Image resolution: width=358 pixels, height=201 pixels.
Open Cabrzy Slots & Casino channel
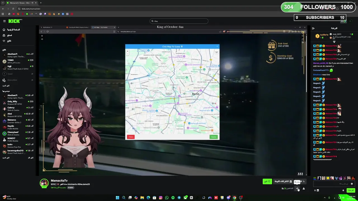point(18,109)
